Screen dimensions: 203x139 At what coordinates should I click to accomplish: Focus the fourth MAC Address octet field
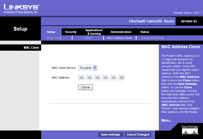pyautogui.click(x=105, y=78)
